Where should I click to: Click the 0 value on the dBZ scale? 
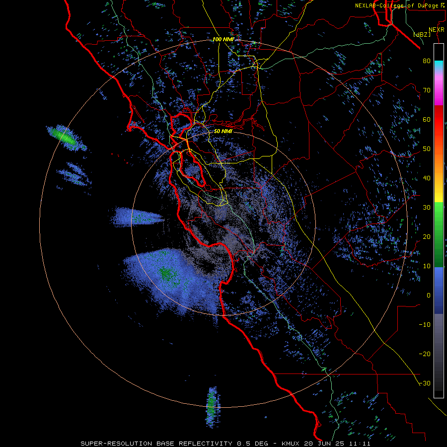429,296
